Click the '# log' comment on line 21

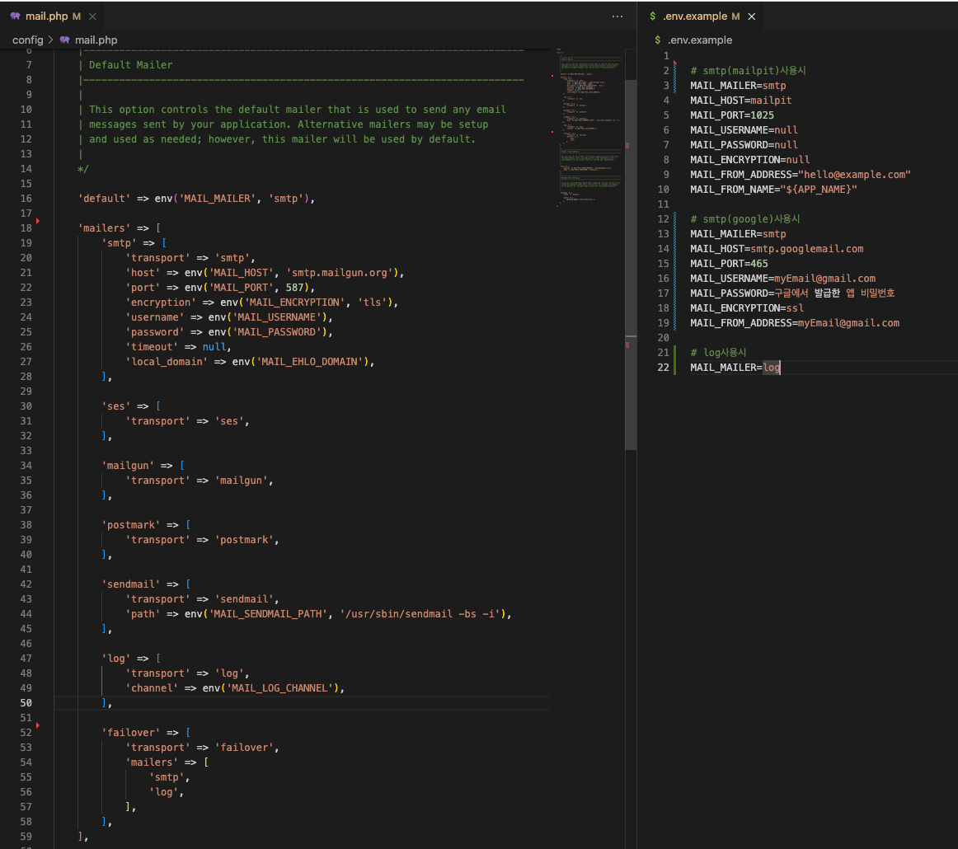[x=718, y=353]
